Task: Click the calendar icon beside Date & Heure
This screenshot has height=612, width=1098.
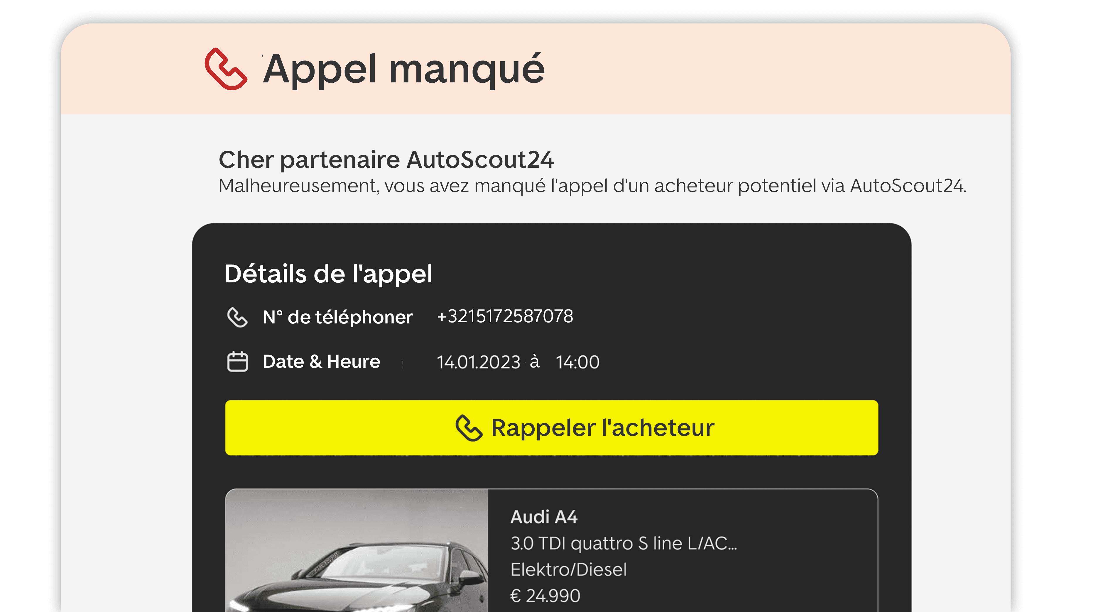Action: click(237, 362)
